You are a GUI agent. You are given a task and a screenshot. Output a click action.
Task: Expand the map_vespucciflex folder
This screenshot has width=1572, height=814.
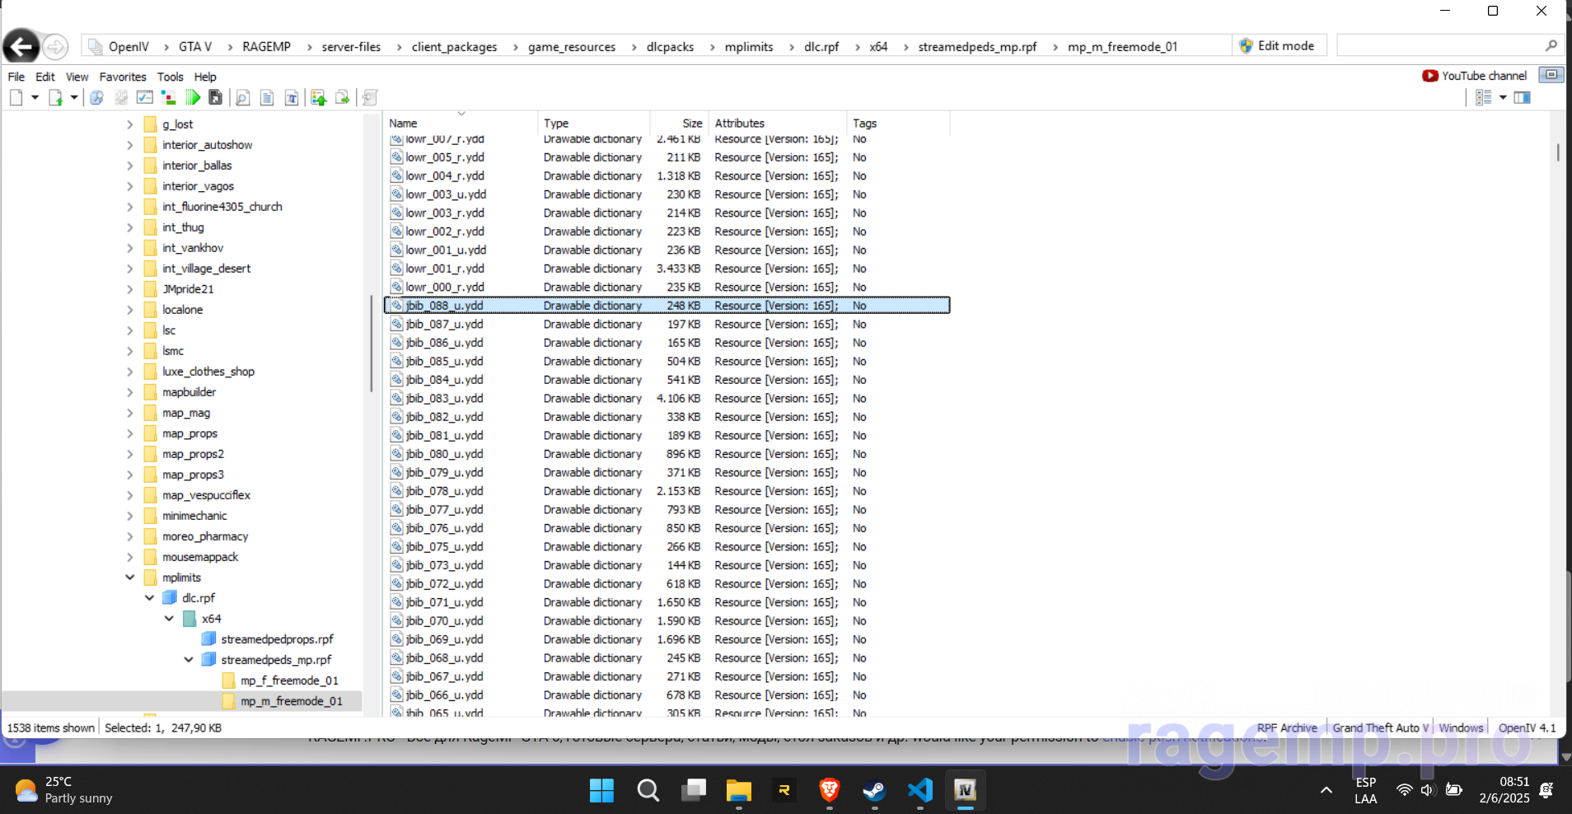click(x=129, y=495)
